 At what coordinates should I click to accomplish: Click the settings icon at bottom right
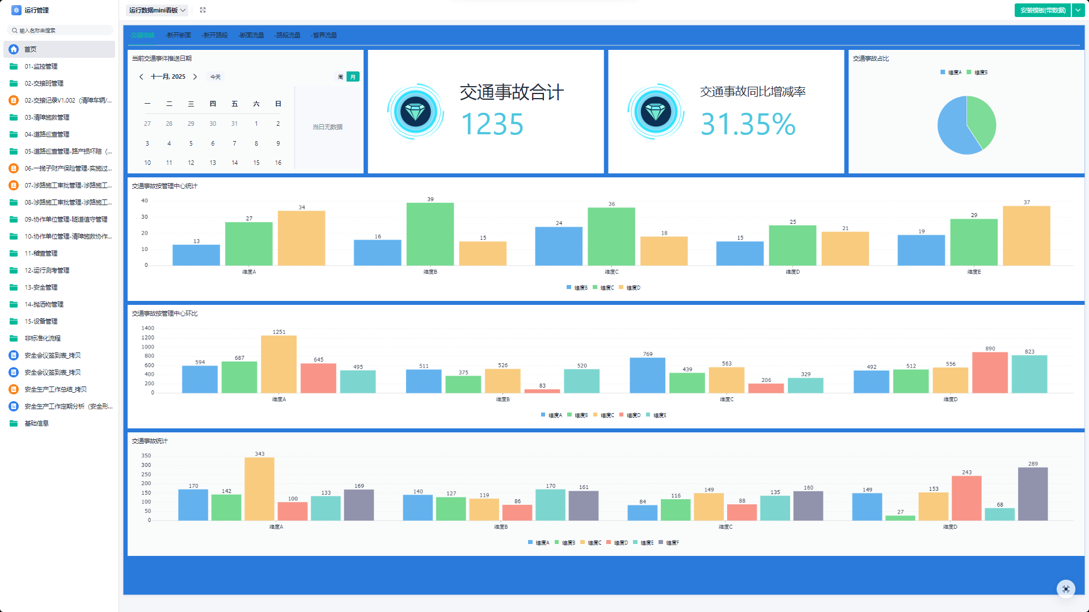point(1066,589)
